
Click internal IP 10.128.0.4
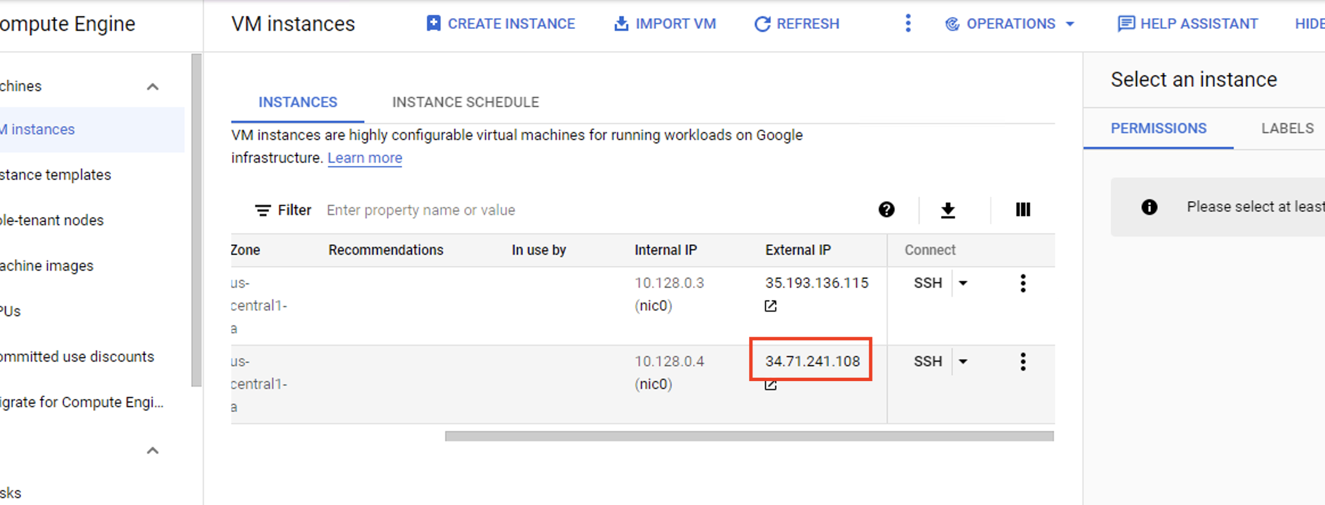tap(669, 362)
